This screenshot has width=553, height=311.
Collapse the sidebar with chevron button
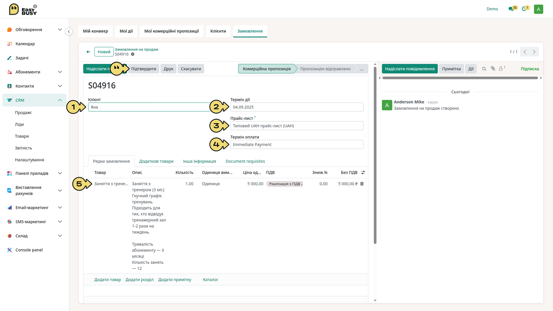69,31
